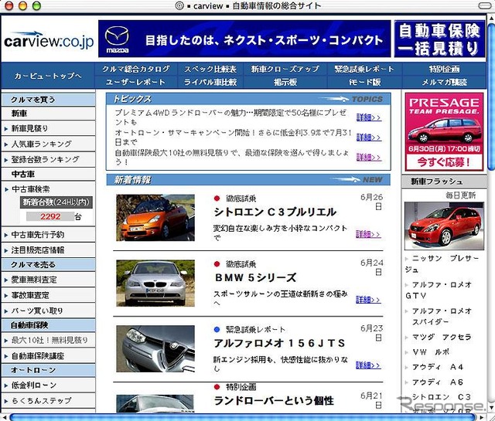
Task: Click the orange Citroën C3 thumbnail
Action: point(155,218)
